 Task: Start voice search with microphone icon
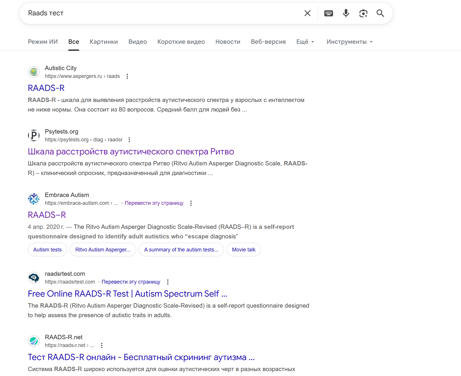click(x=346, y=13)
